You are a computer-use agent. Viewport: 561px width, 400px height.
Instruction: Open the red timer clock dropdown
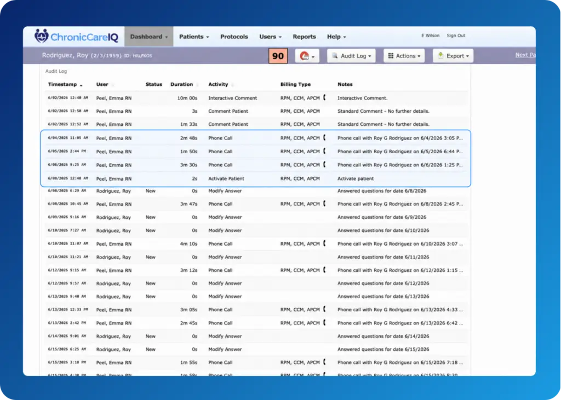coord(307,56)
